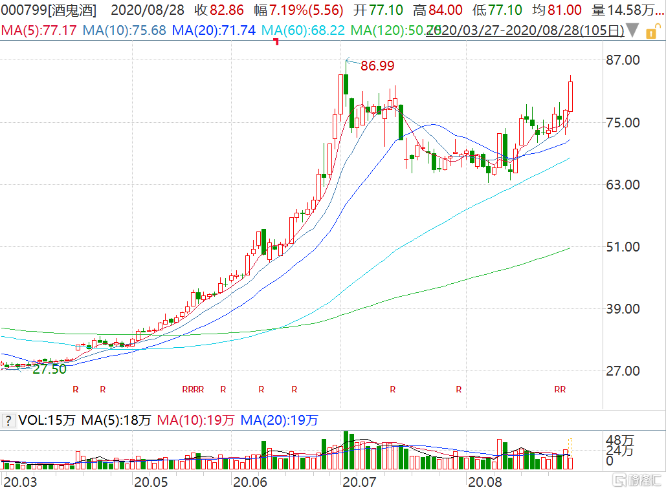Click the red volume MA(10):19万 label
The width and height of the screenshot is (666, 492).
tap(195, 420)
